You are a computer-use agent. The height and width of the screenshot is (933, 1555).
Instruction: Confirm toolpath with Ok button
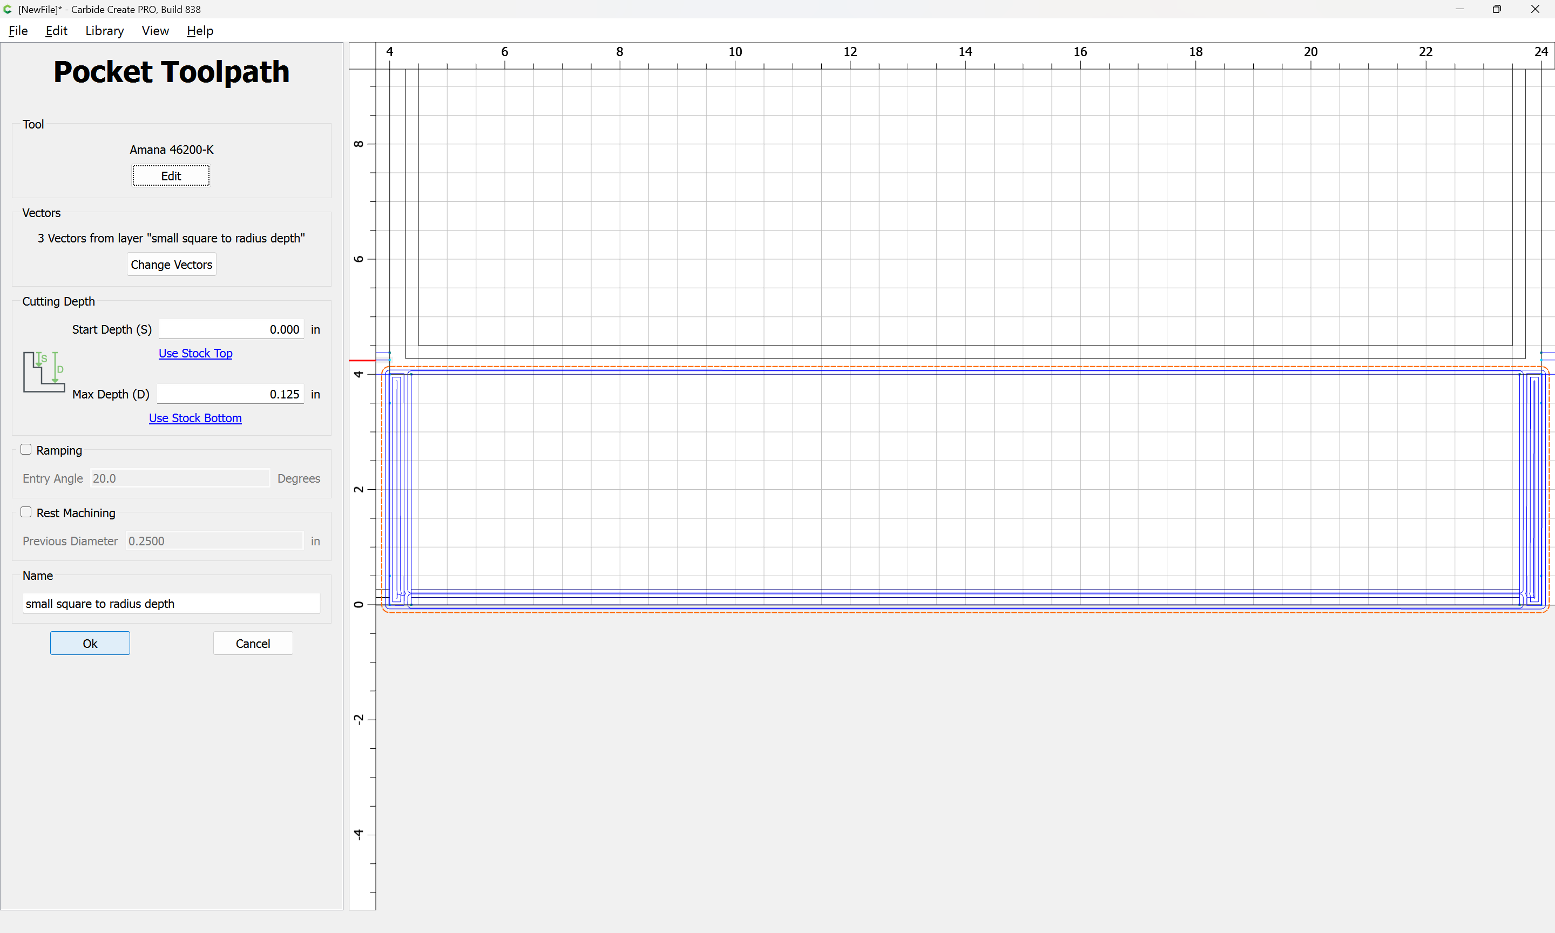pyautogui.click(x=90, y=643)
